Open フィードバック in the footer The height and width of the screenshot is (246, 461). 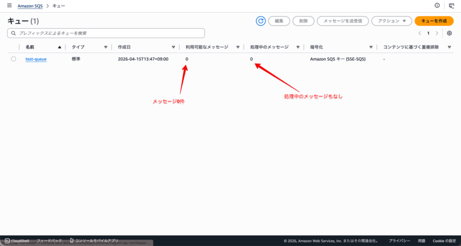point(50,241)
